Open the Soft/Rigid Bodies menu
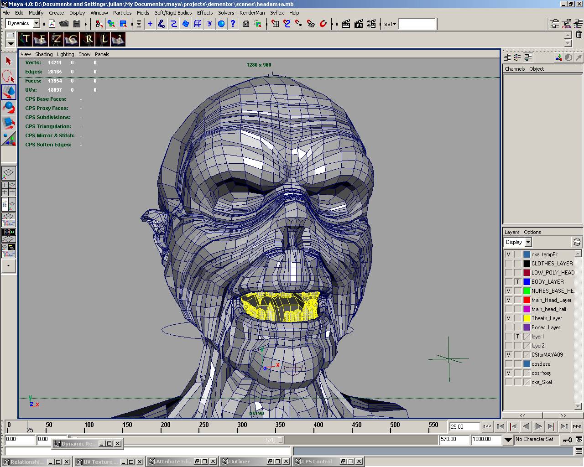This screenshot has height=467, width=584. click(173, 13)
